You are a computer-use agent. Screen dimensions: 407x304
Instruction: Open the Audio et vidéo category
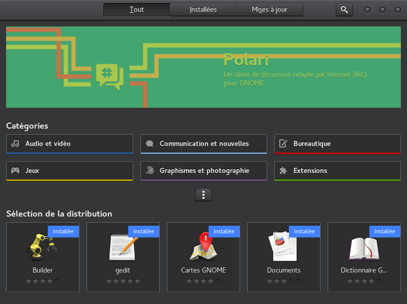[x=70, y=144]
